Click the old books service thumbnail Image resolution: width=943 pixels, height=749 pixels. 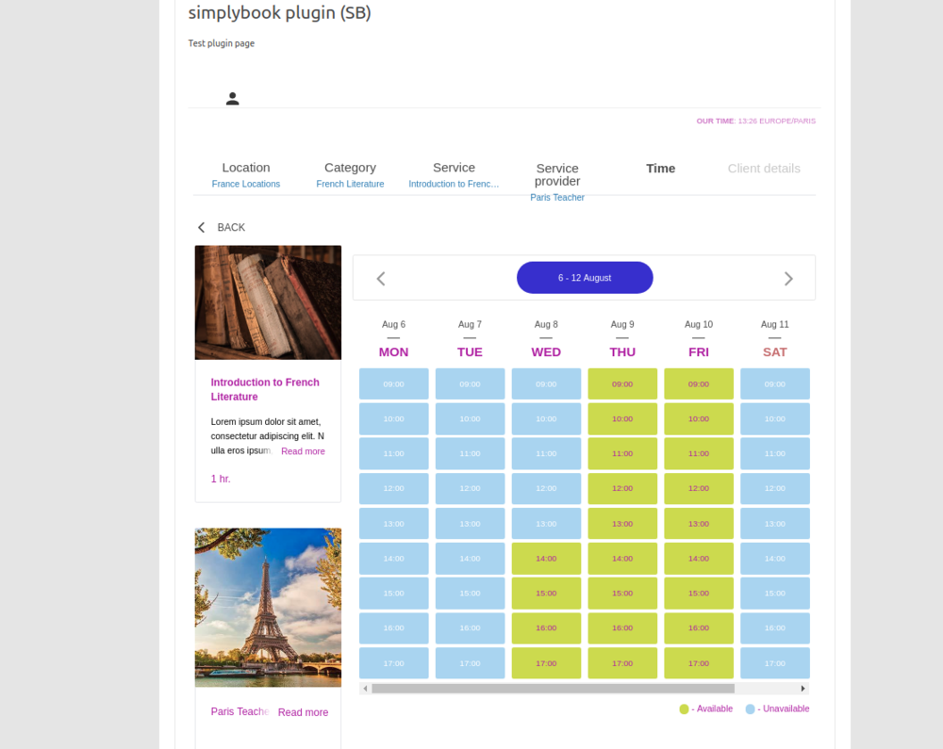[268, 302]
